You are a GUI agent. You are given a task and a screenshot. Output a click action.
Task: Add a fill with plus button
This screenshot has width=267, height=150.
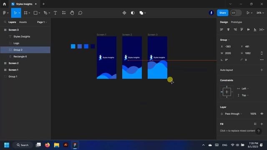click(x=262, y=124)
